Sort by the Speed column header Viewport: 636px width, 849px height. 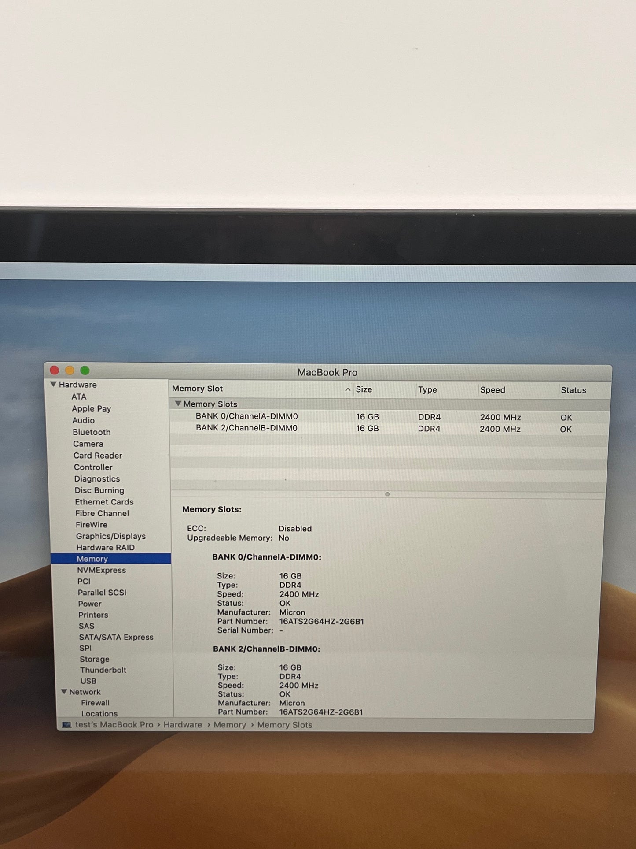tap(493, 390)
